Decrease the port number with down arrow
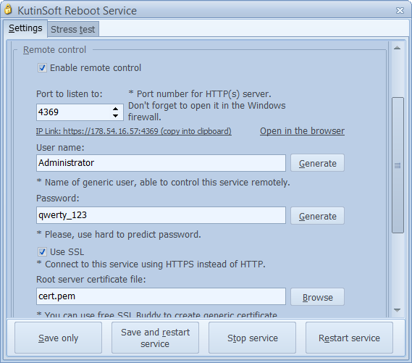Screen dimensions: 412x363 click(115, 116)
